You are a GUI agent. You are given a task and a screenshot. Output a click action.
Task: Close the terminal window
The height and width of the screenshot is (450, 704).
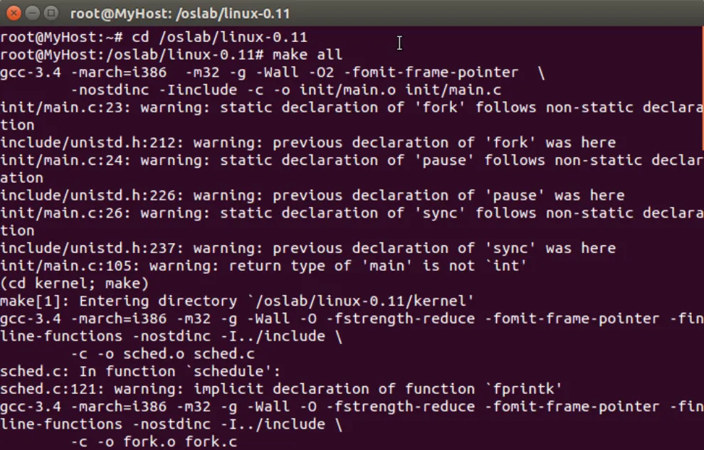pyautogui.click(x=14, y=14)
